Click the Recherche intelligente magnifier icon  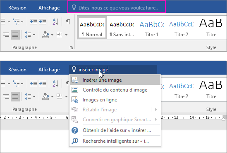[75, 141]
